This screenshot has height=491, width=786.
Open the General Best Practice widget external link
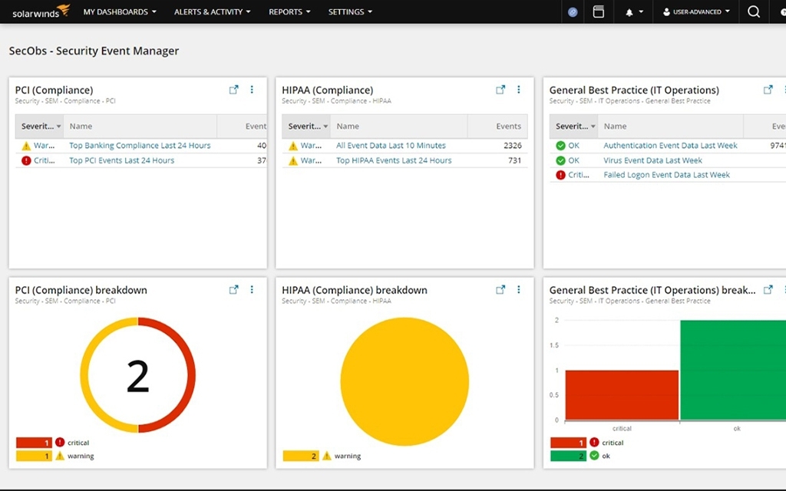point(768,89)
